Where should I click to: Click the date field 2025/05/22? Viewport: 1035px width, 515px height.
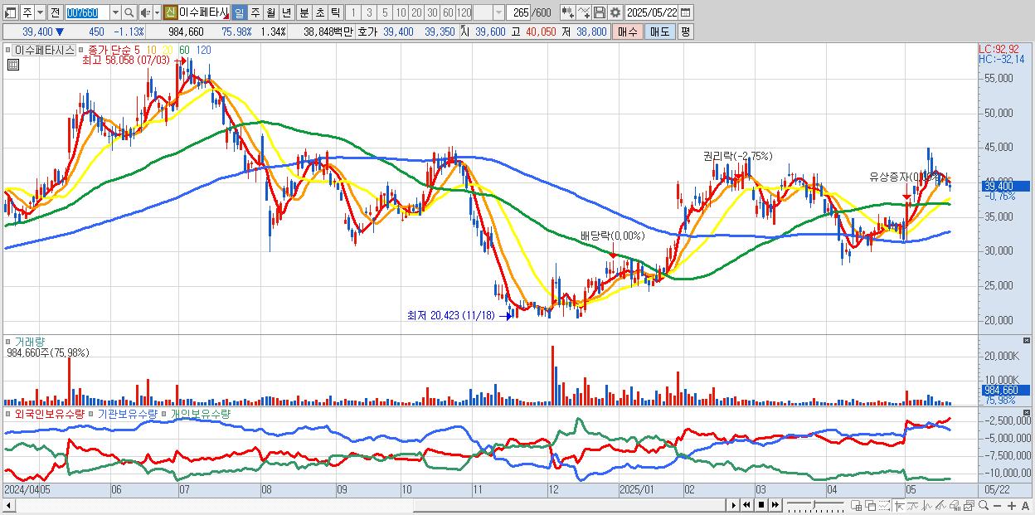pos(651,12)
